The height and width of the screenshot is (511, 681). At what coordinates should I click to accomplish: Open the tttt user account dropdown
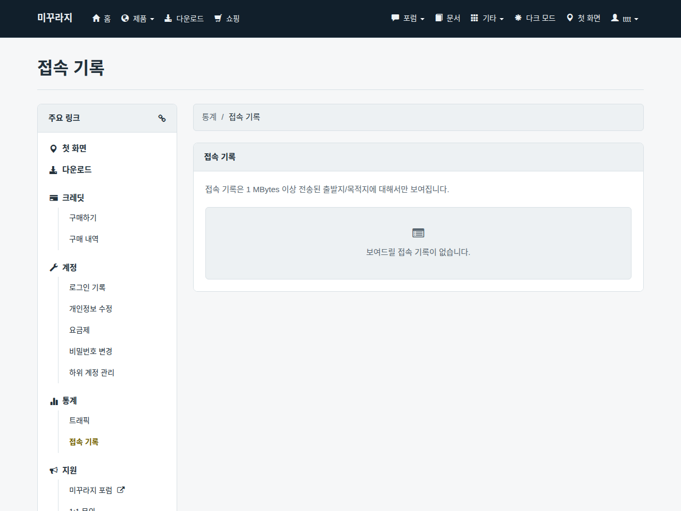(625, 19)
